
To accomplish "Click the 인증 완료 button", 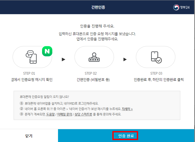I will pyautogui.click(x=126, y=136).
